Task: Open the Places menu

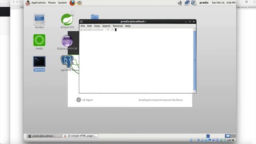Action: [x=52, y=3]
